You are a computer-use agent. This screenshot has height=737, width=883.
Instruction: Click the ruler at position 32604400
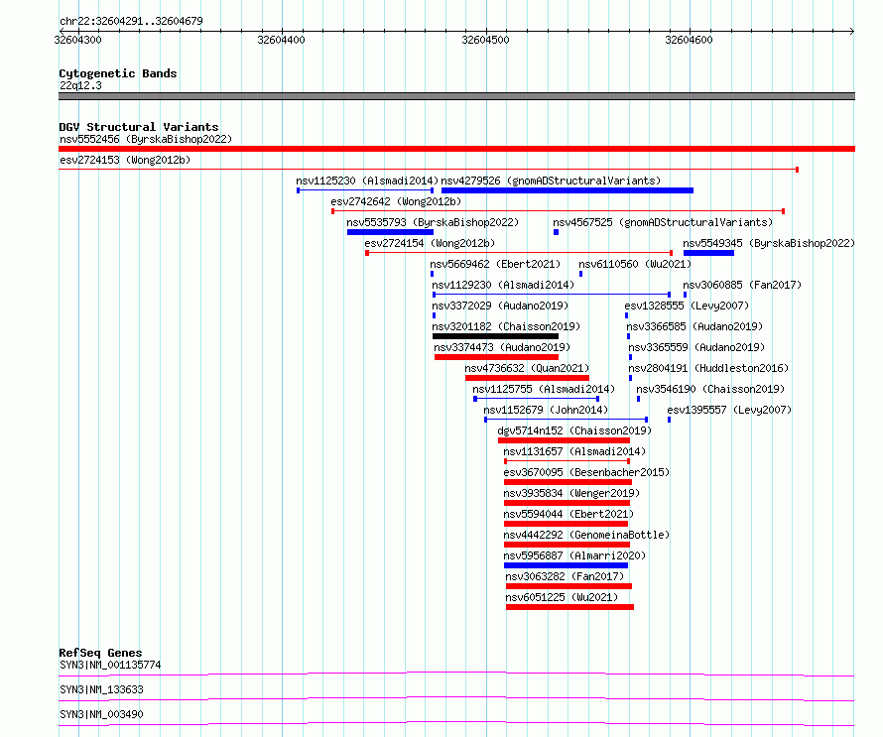(x=281, y=40)
